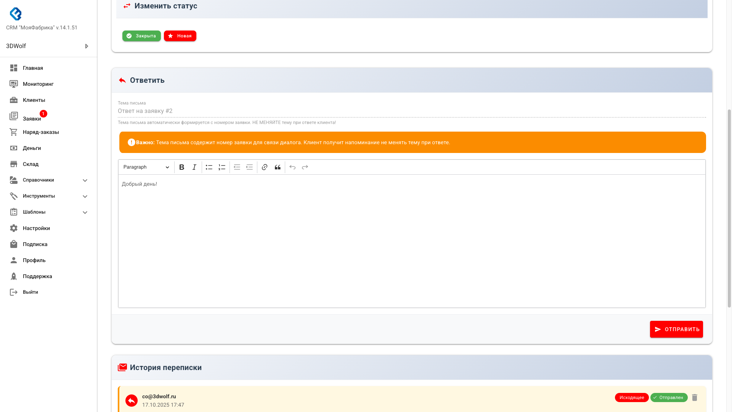Undo the last editor action
The width and height of the screenshot is (732, 412).
tap(292, 167)
